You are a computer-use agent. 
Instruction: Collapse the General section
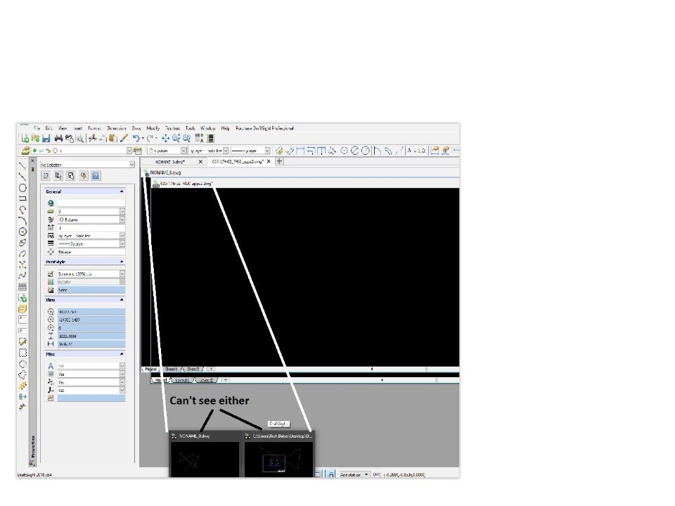click(x=122, y=191)
